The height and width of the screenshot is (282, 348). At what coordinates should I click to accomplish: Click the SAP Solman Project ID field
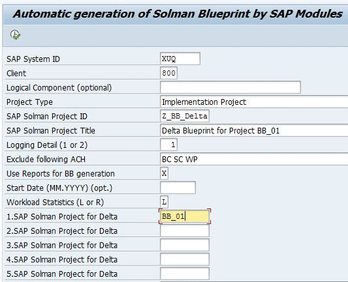tap(184, 116)
